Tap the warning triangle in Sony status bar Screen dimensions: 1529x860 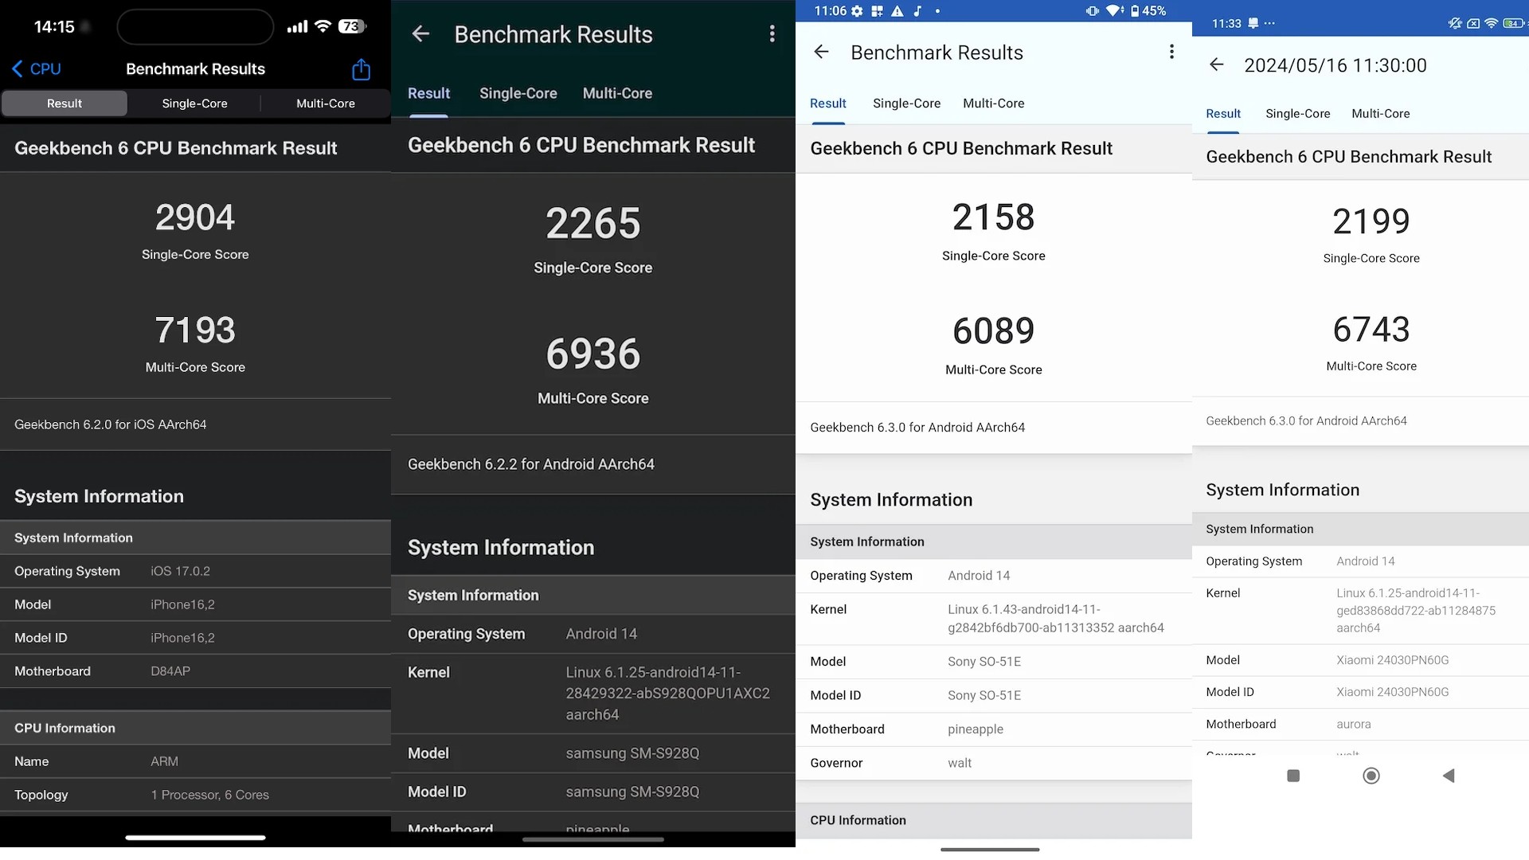(x=897, y=11)
